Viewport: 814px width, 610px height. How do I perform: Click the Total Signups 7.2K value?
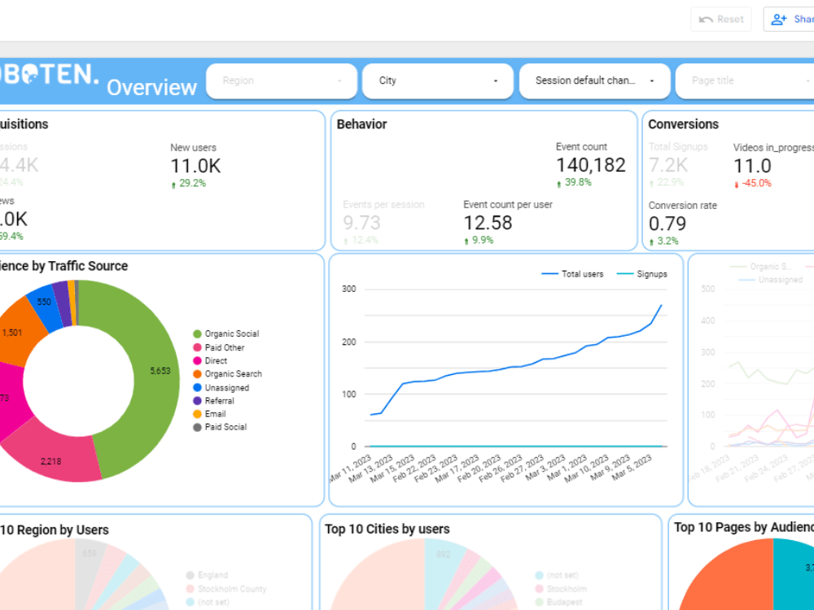[x=668, y=165]
